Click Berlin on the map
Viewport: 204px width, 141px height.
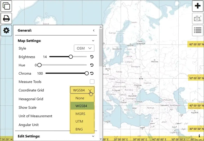click(x=108, y=69)
